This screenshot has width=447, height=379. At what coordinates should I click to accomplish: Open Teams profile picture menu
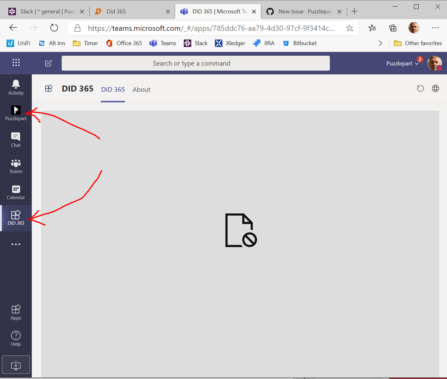point(434,63)
